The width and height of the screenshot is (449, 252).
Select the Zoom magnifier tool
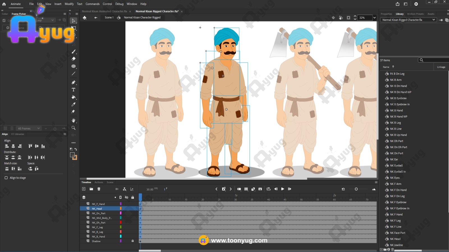(x=74, y=128)
